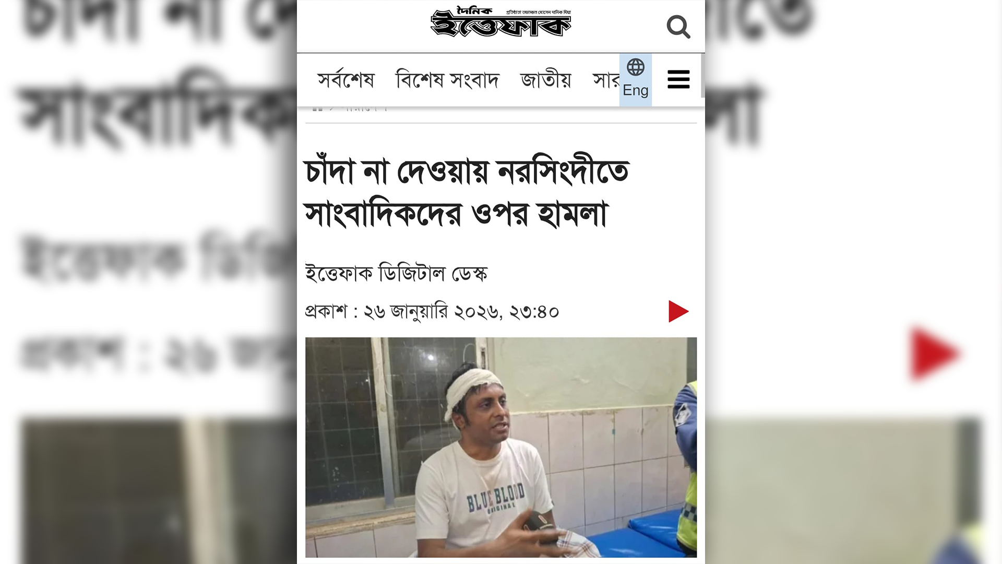Screen dimensions: 1002x564
Task: Switch language using the globe Eng button
Action: [636, 79]
